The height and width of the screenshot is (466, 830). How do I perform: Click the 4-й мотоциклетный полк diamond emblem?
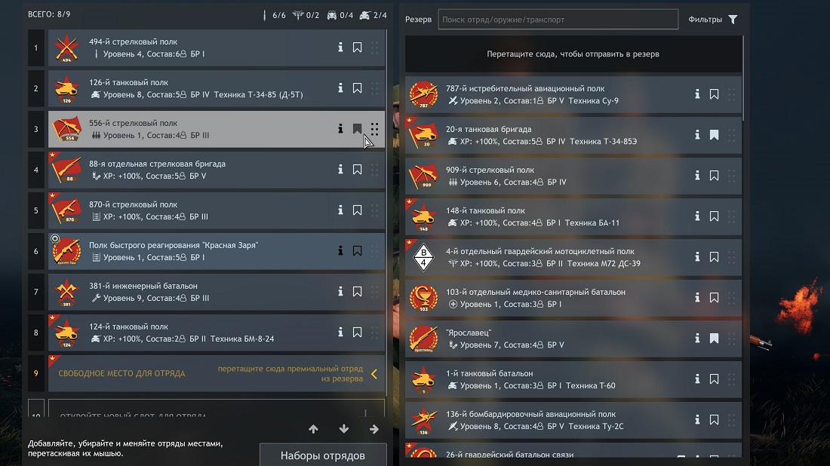click(x=423, y=257)
